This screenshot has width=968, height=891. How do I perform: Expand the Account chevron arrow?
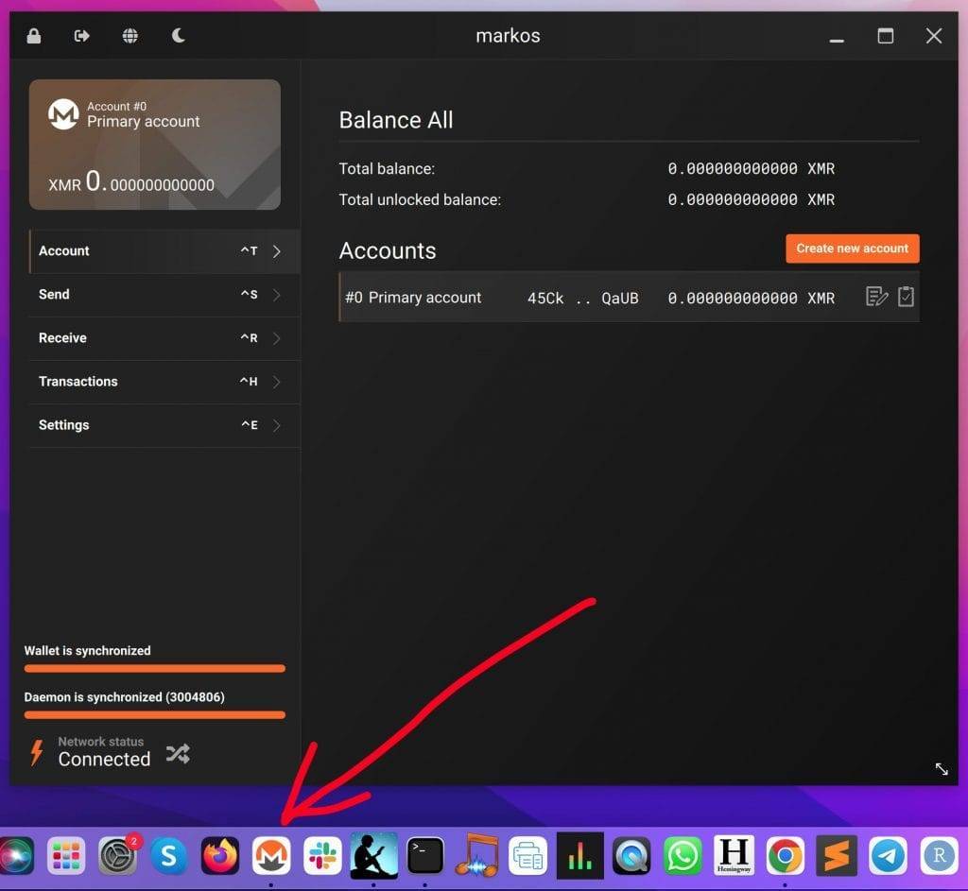click(277, 251)
